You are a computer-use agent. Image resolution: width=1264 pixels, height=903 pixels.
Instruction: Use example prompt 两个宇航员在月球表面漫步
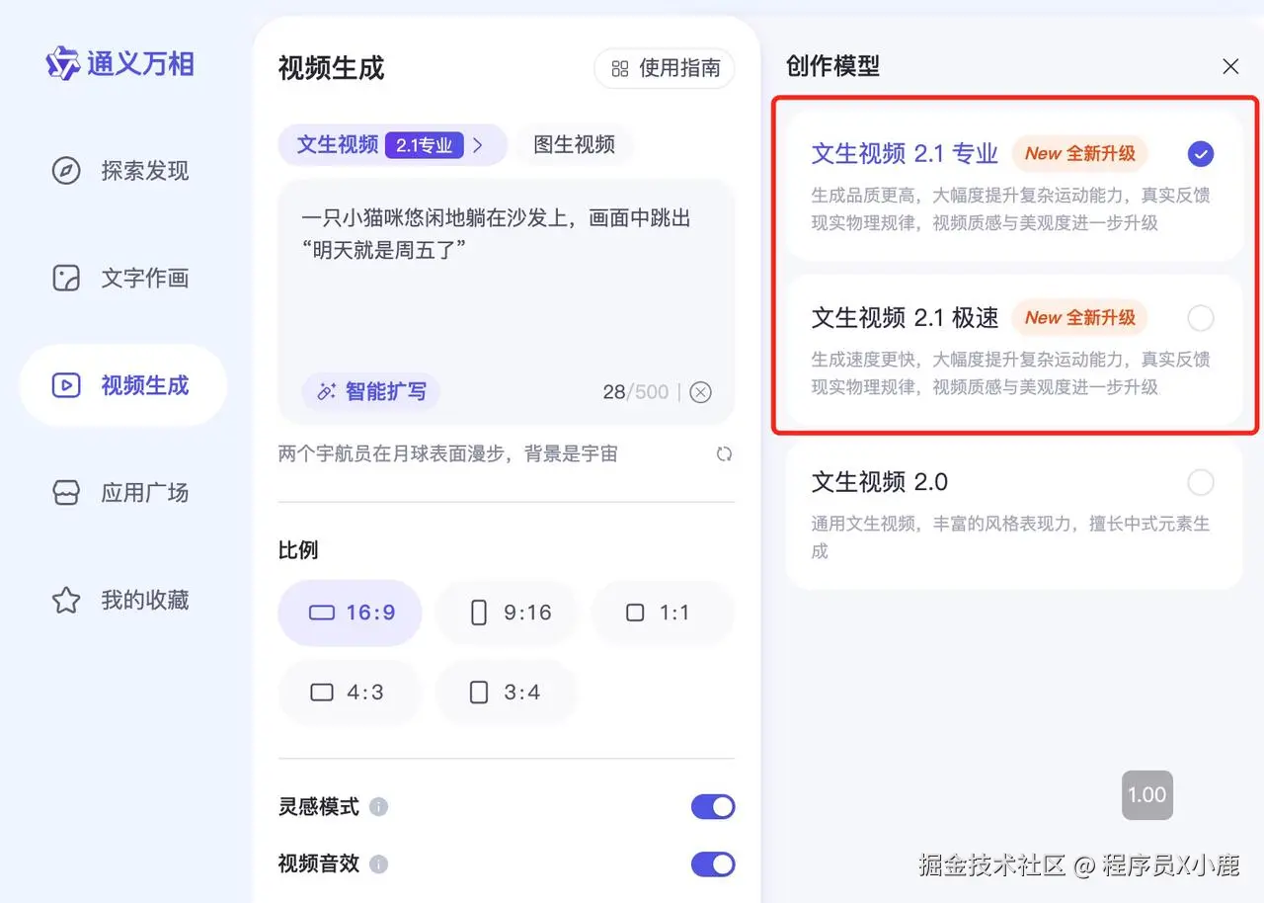click(x=448, y=454)
